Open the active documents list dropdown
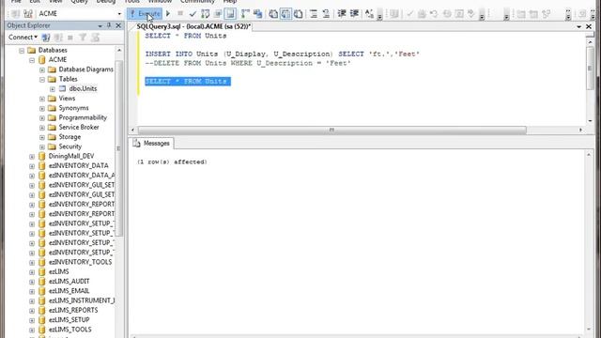Screen dimensions: 601x338 578,27
